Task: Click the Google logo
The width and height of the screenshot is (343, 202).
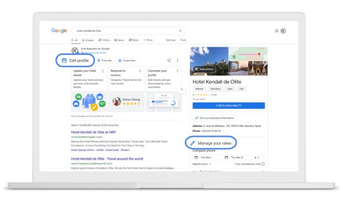Action: pyautogui.click(x=59, y=31)
